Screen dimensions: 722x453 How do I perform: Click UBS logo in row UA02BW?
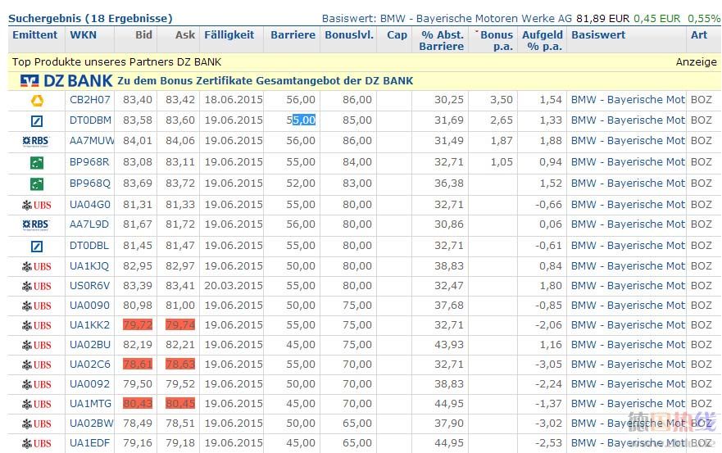(x=37, y=424)
